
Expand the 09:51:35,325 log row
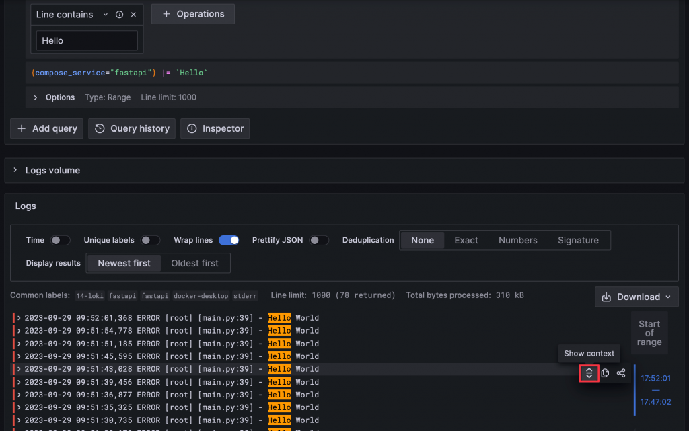point(19,407)
